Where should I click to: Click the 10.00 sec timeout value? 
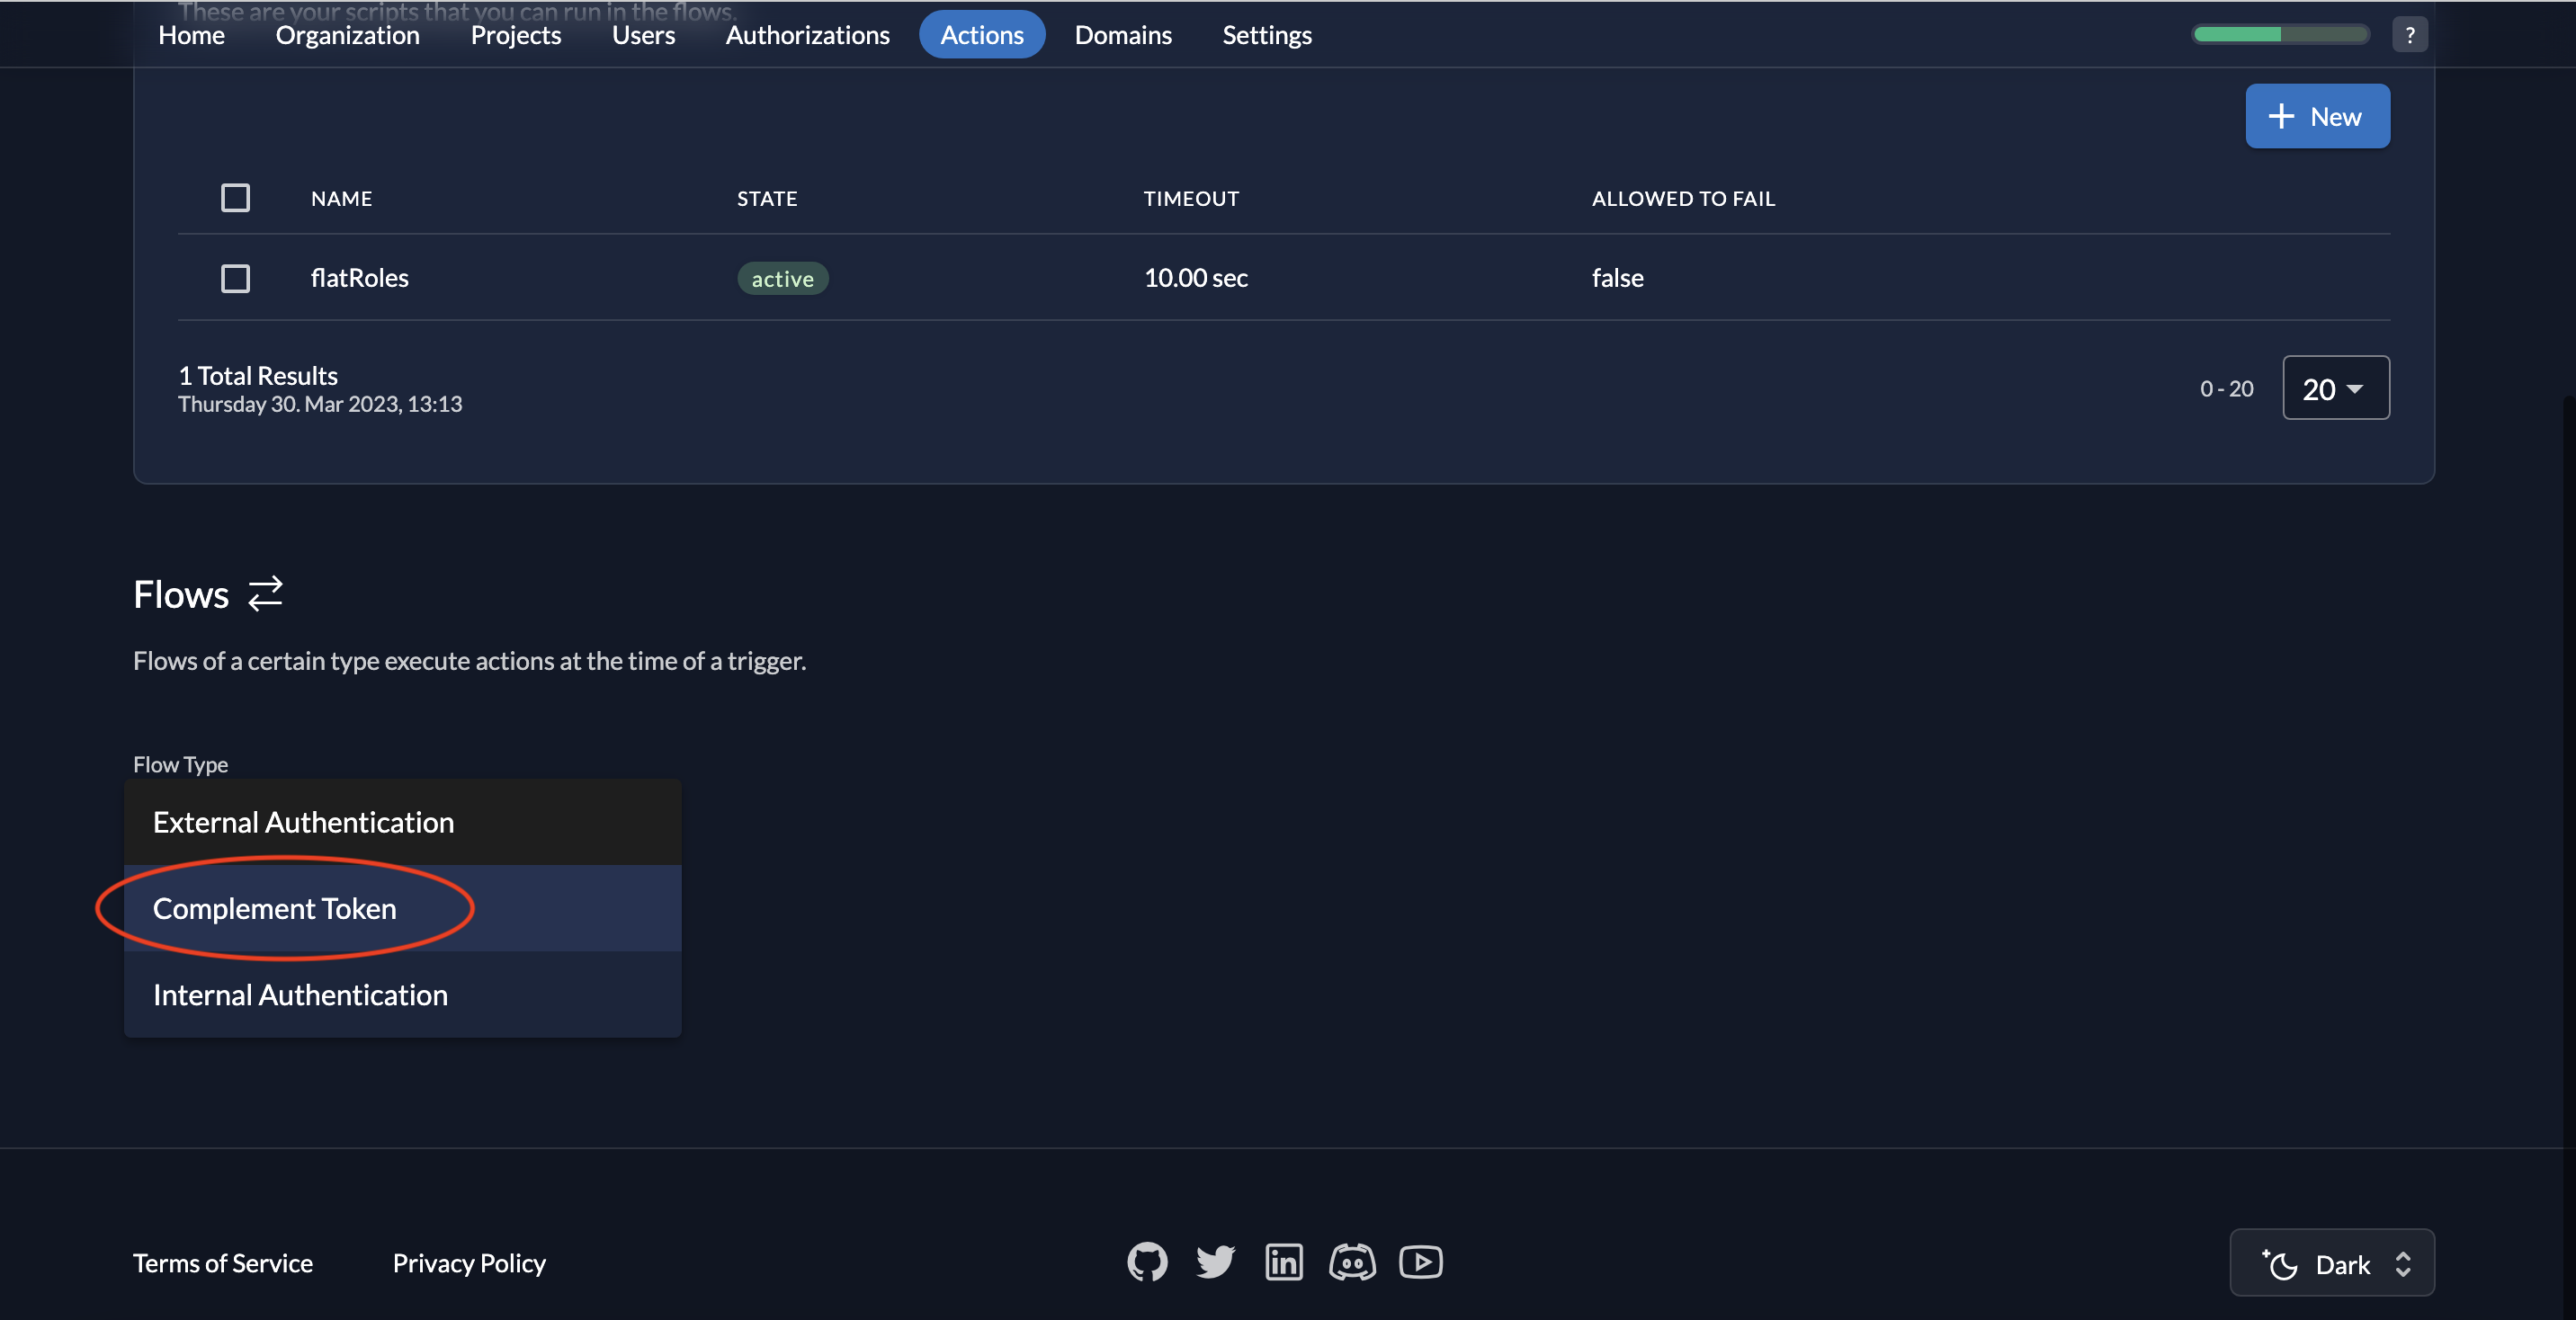point(1195,277)
